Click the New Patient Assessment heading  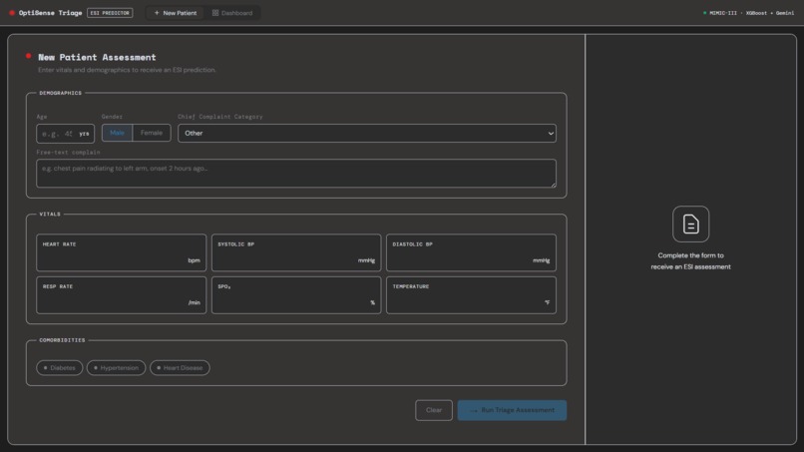coord(97,58)
